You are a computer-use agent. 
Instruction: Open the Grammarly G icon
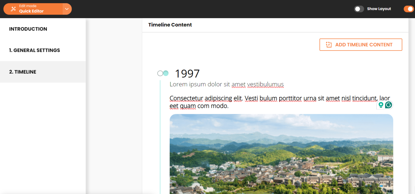pyautogui.click(x=389, y=105)
